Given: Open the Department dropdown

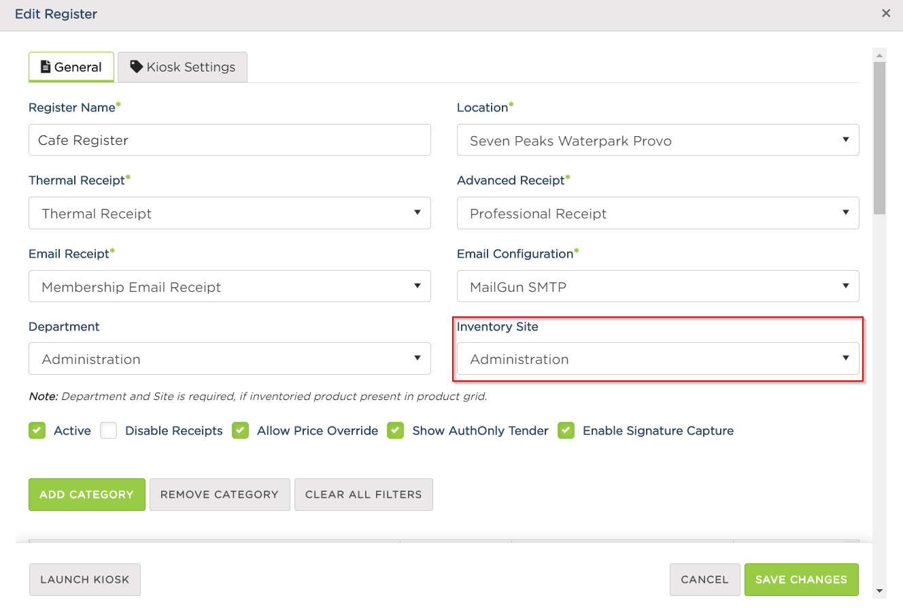Looking at the screenshot, I should click(x=230, y=359).
